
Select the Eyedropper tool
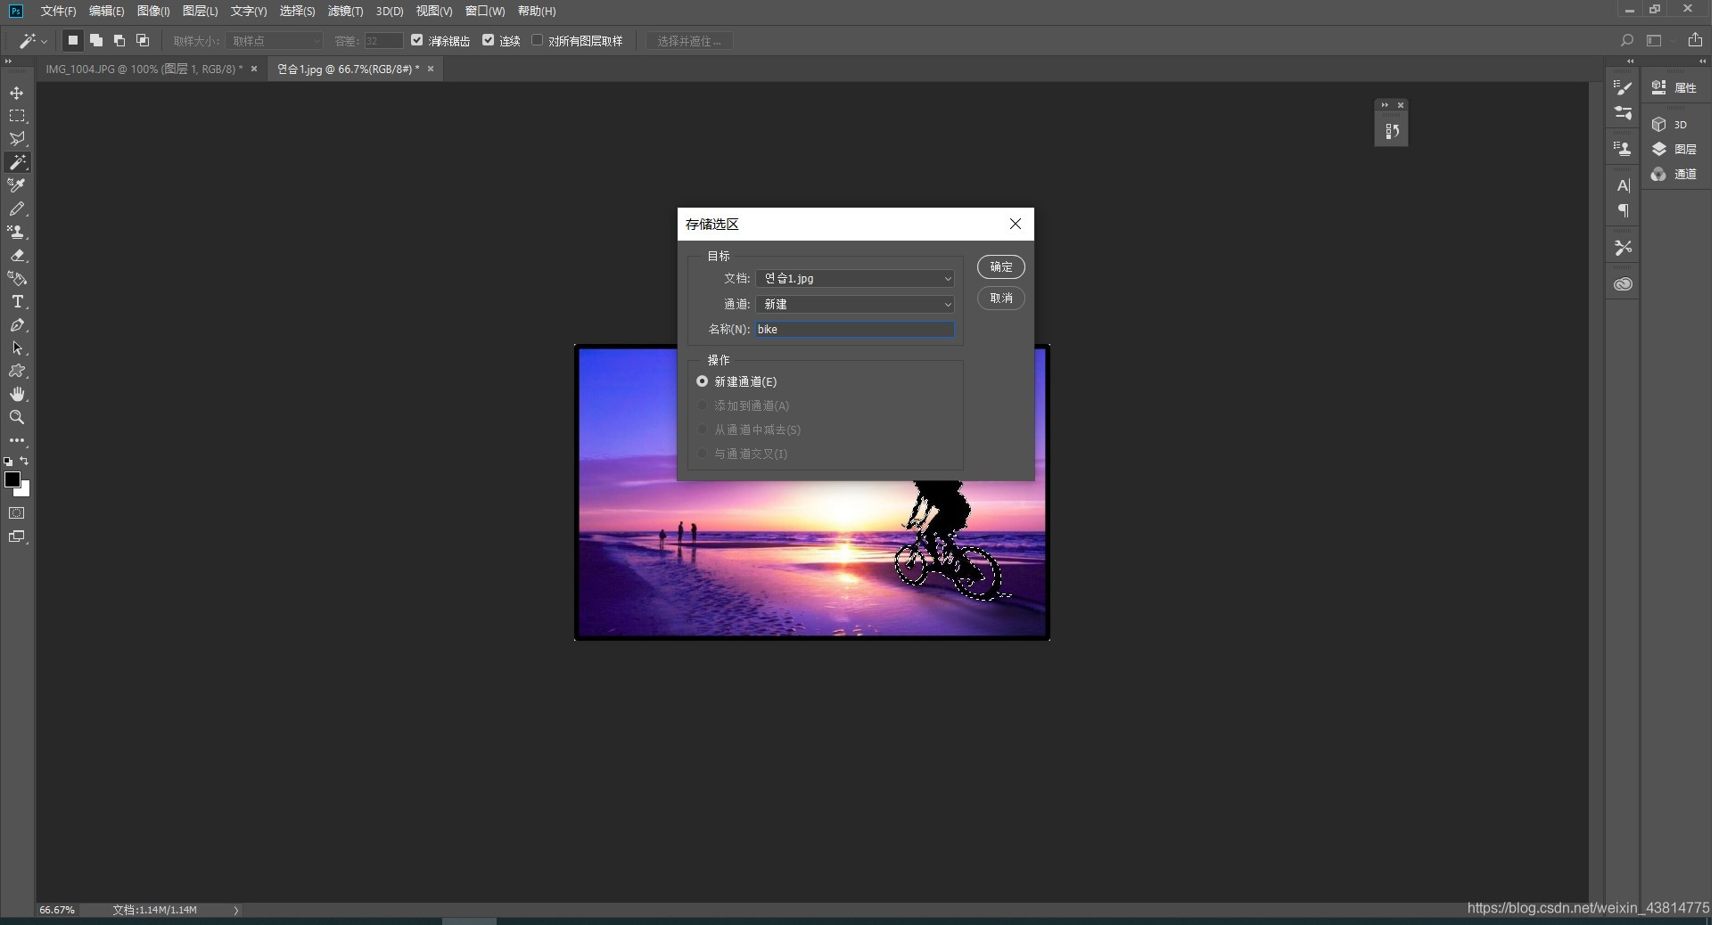pyautogui.click(x=17, y=185)
